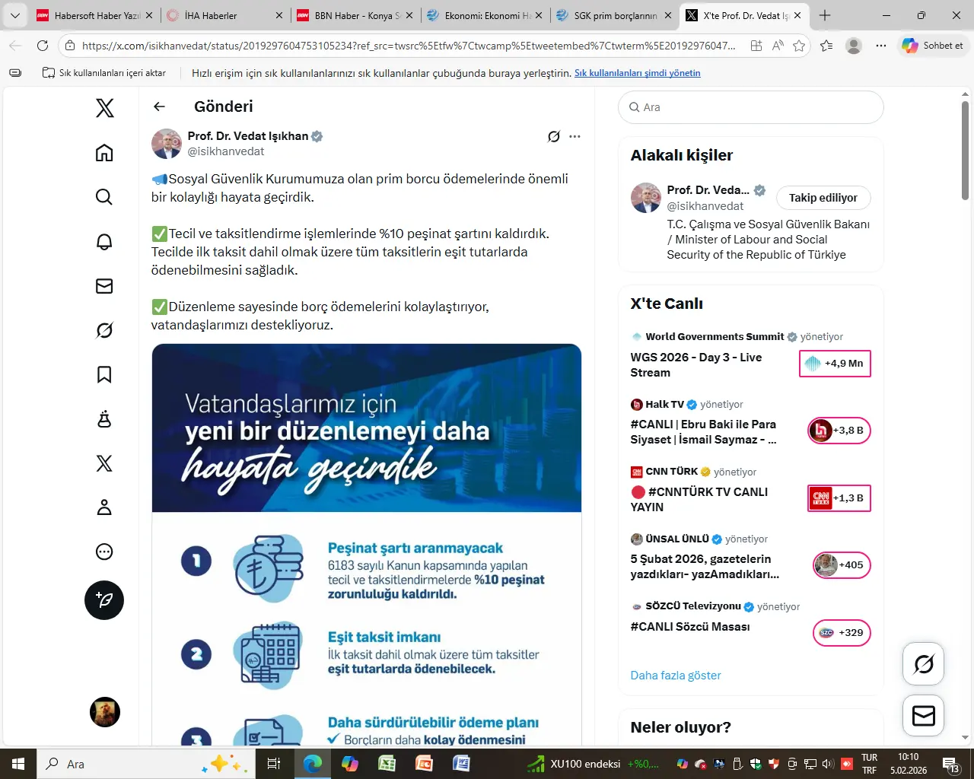Open Explore search icon in left sidebar
This screenshot has height=779, width=974.
pos(104,197)
